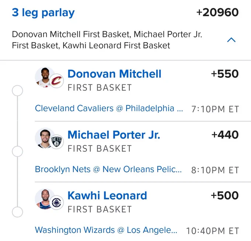
Task: Select the status circle for Kawhi Leonard leg
Action: [17, 212]
